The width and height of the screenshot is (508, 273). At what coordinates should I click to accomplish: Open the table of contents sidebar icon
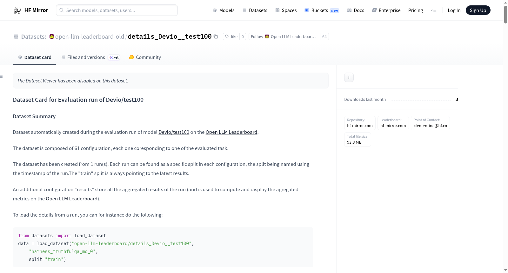[1, 76]
